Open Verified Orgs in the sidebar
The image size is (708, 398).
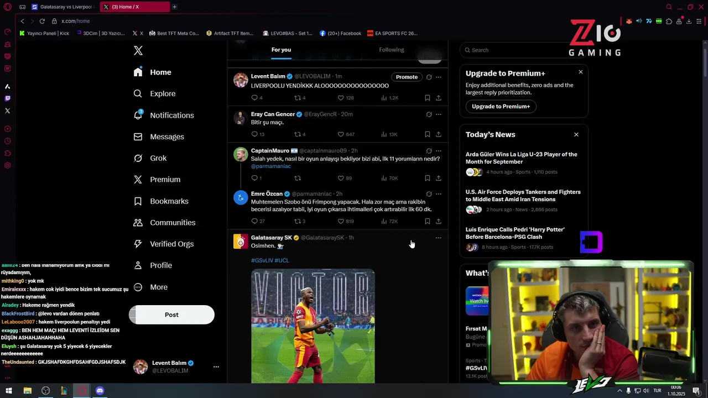click(x=164, y=244)
